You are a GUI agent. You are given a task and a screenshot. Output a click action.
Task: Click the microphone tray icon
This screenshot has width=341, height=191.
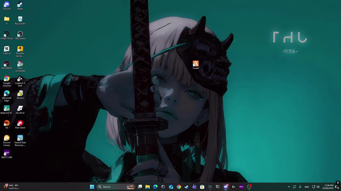[300, 187]
